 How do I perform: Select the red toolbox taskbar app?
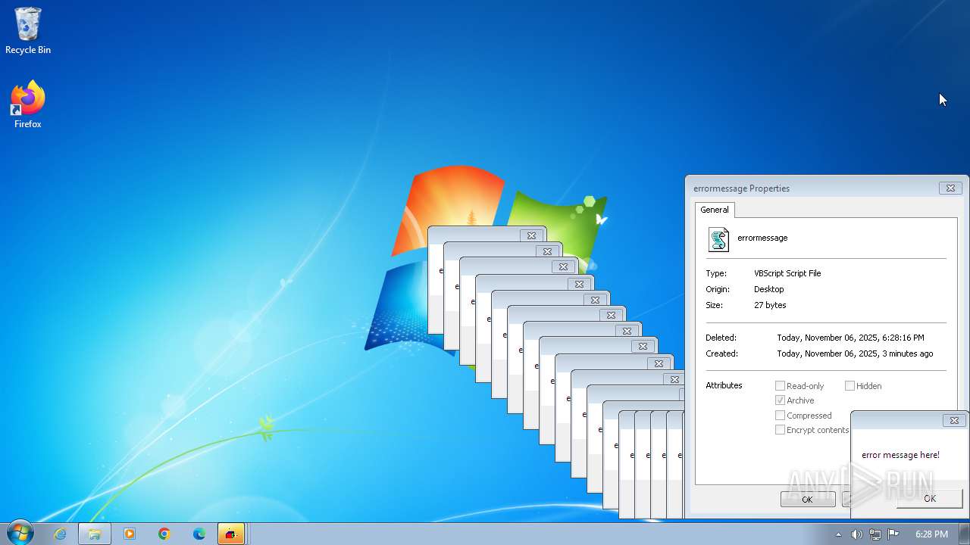click(x=231, y=534)
